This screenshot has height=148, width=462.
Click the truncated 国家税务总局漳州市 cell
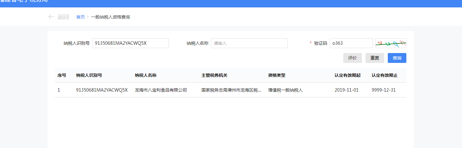pyautogui.click(x=231, y=90)
